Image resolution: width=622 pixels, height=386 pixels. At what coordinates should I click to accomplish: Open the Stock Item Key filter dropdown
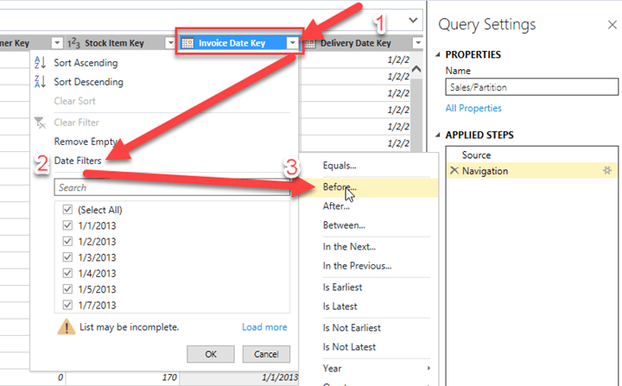(170, 43)
